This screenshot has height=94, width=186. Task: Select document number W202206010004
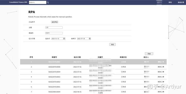[54, 92]
